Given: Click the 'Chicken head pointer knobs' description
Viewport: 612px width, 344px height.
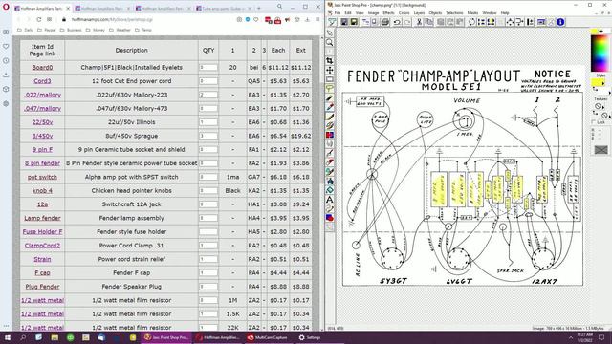Looking at the screenshot, I should coord(132,191).
